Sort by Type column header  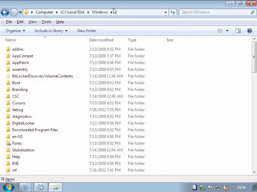[132, 40]
